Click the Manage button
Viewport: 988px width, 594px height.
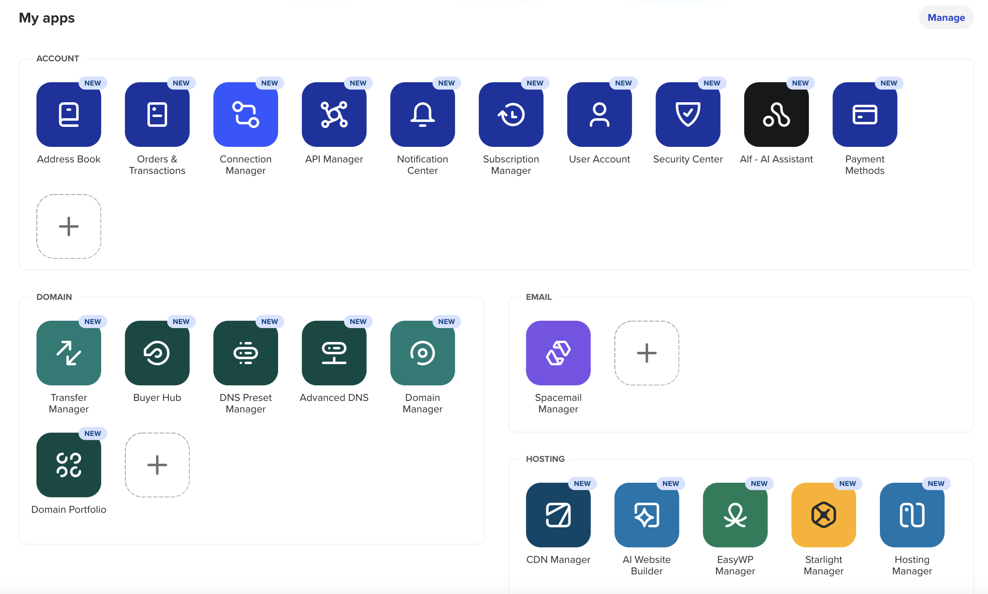[946, 18]
